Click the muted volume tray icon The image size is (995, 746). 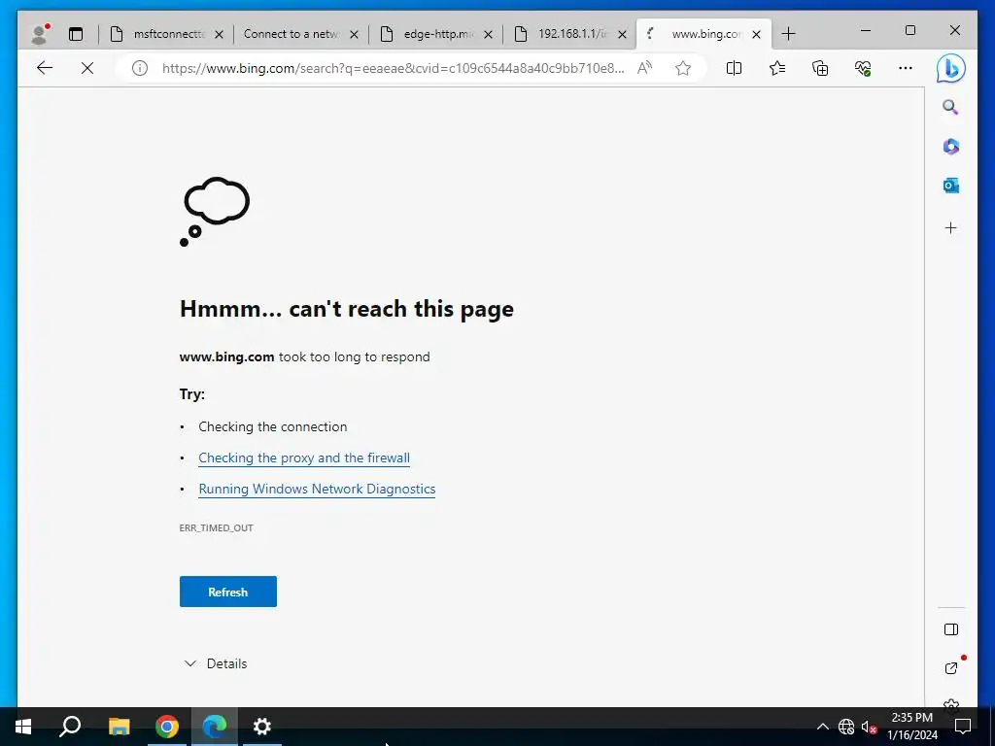(869, 727)
